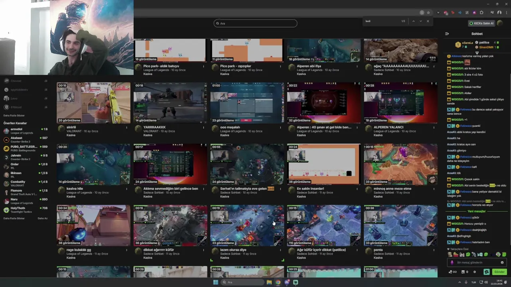Open the sinirli VALORANT clip thumbnail
511x287 pixels.
pos(93,103)
